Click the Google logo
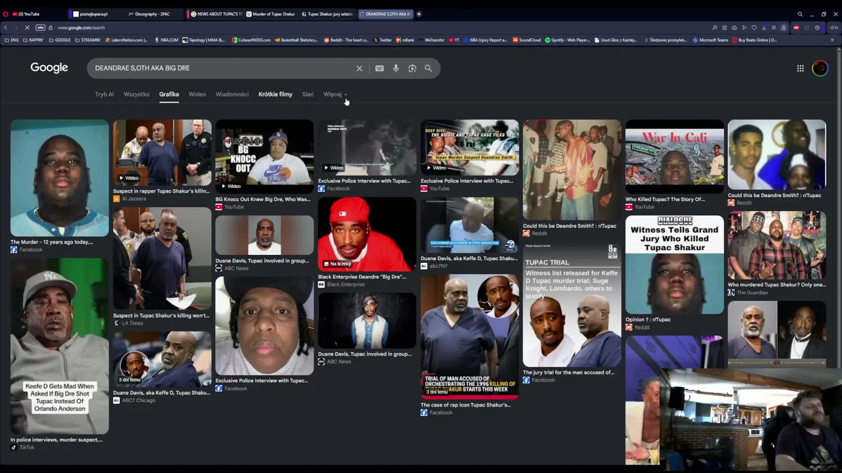This screenshot has width=842, height=473. [x=49, y=68]
